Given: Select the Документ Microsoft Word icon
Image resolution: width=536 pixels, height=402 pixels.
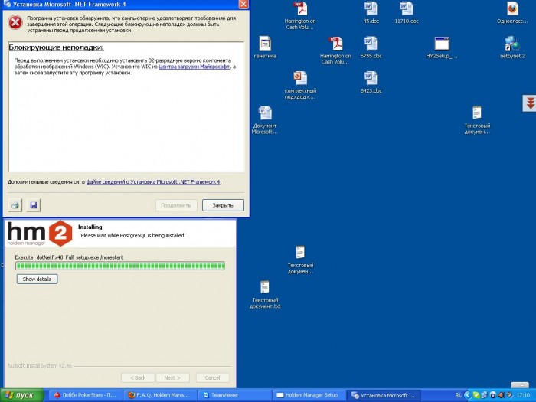Looking at the screenshot, I should [265, 120].
